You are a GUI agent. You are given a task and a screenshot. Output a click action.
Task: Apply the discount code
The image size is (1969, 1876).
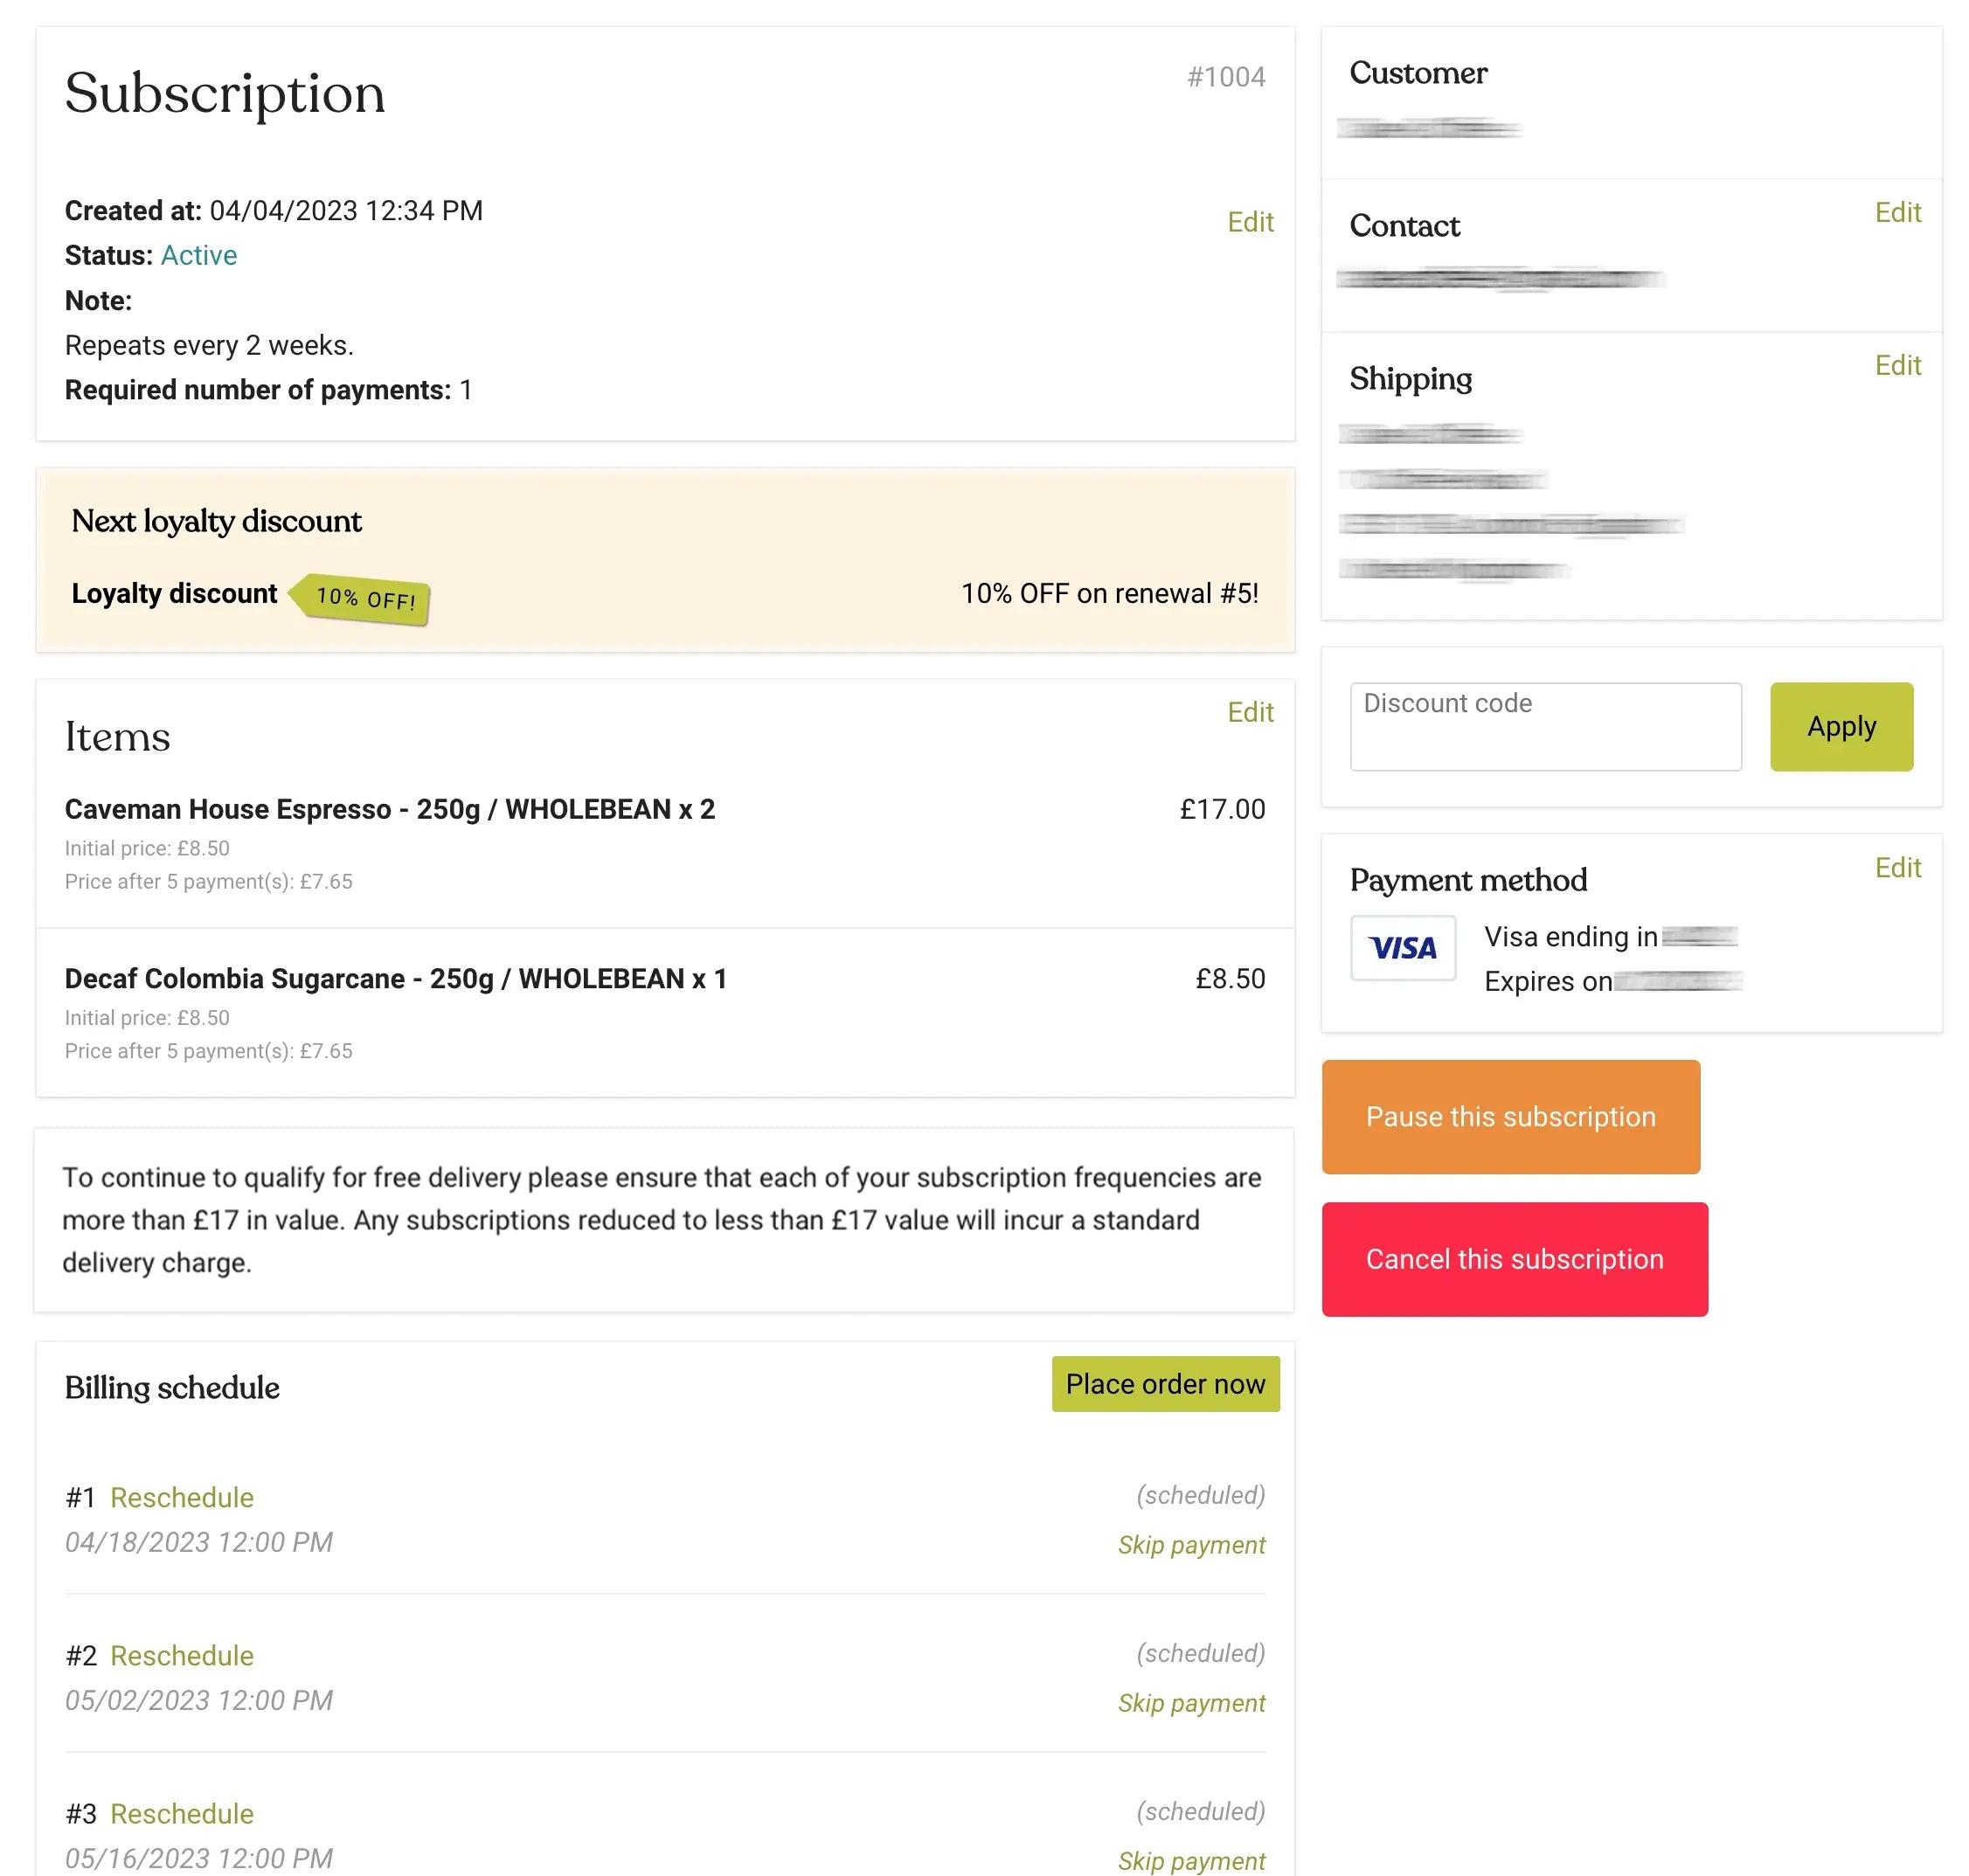click(x=1840, y=727)
